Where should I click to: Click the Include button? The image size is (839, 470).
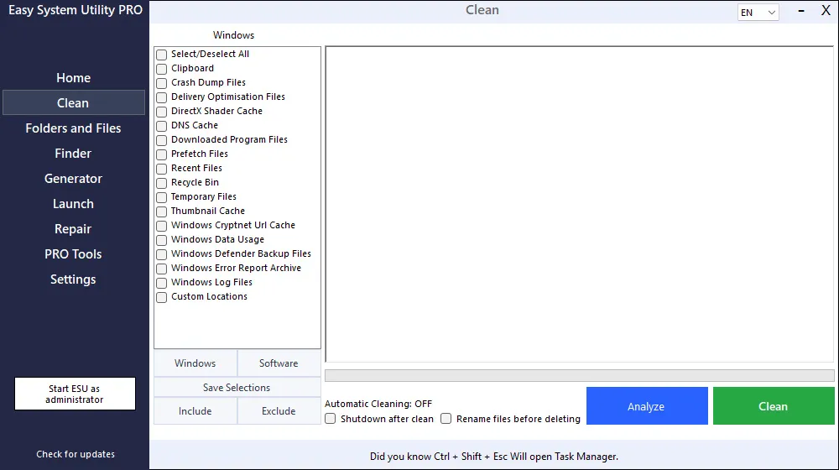click(195, 410)
